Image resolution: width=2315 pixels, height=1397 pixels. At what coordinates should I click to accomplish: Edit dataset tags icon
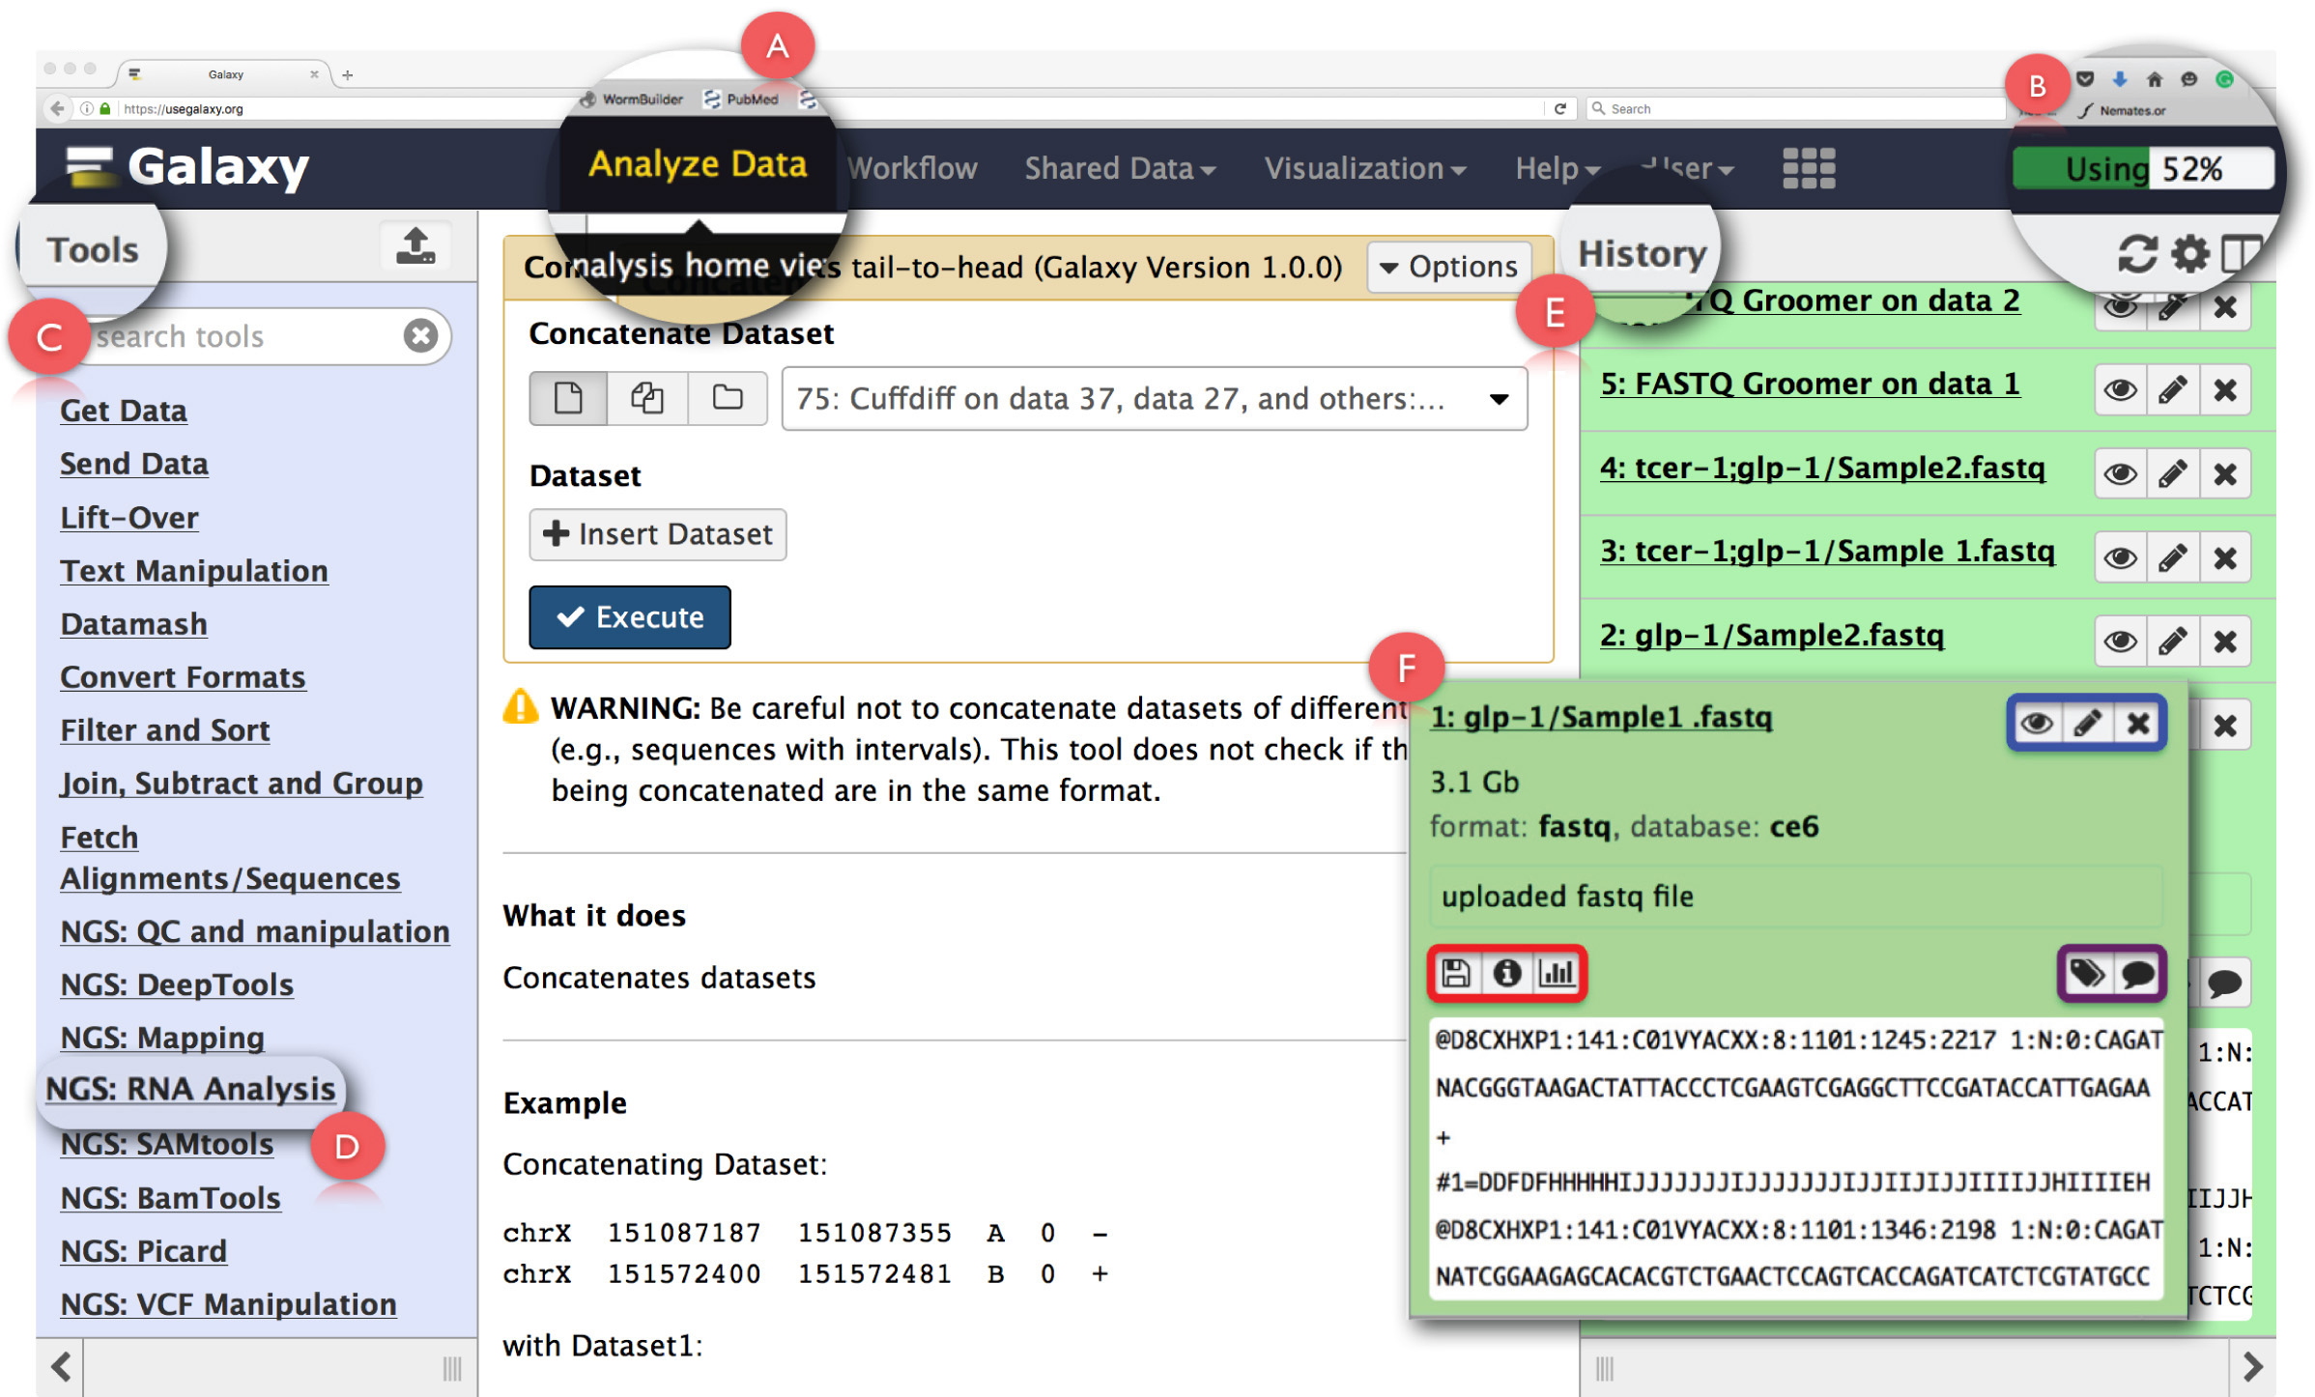[2086, 974]
